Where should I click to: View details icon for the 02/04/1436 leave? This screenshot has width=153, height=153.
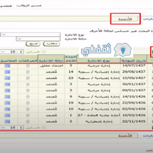7,109
